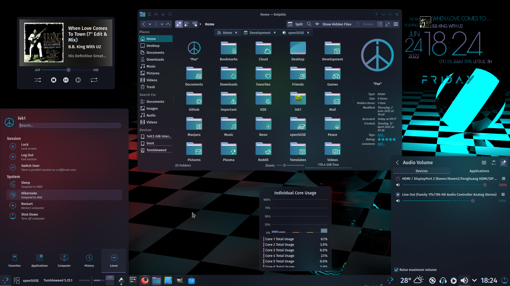510x286 pixels.
Task: Toggle repeat in the music player widget
Action: (x=94, y=80)
